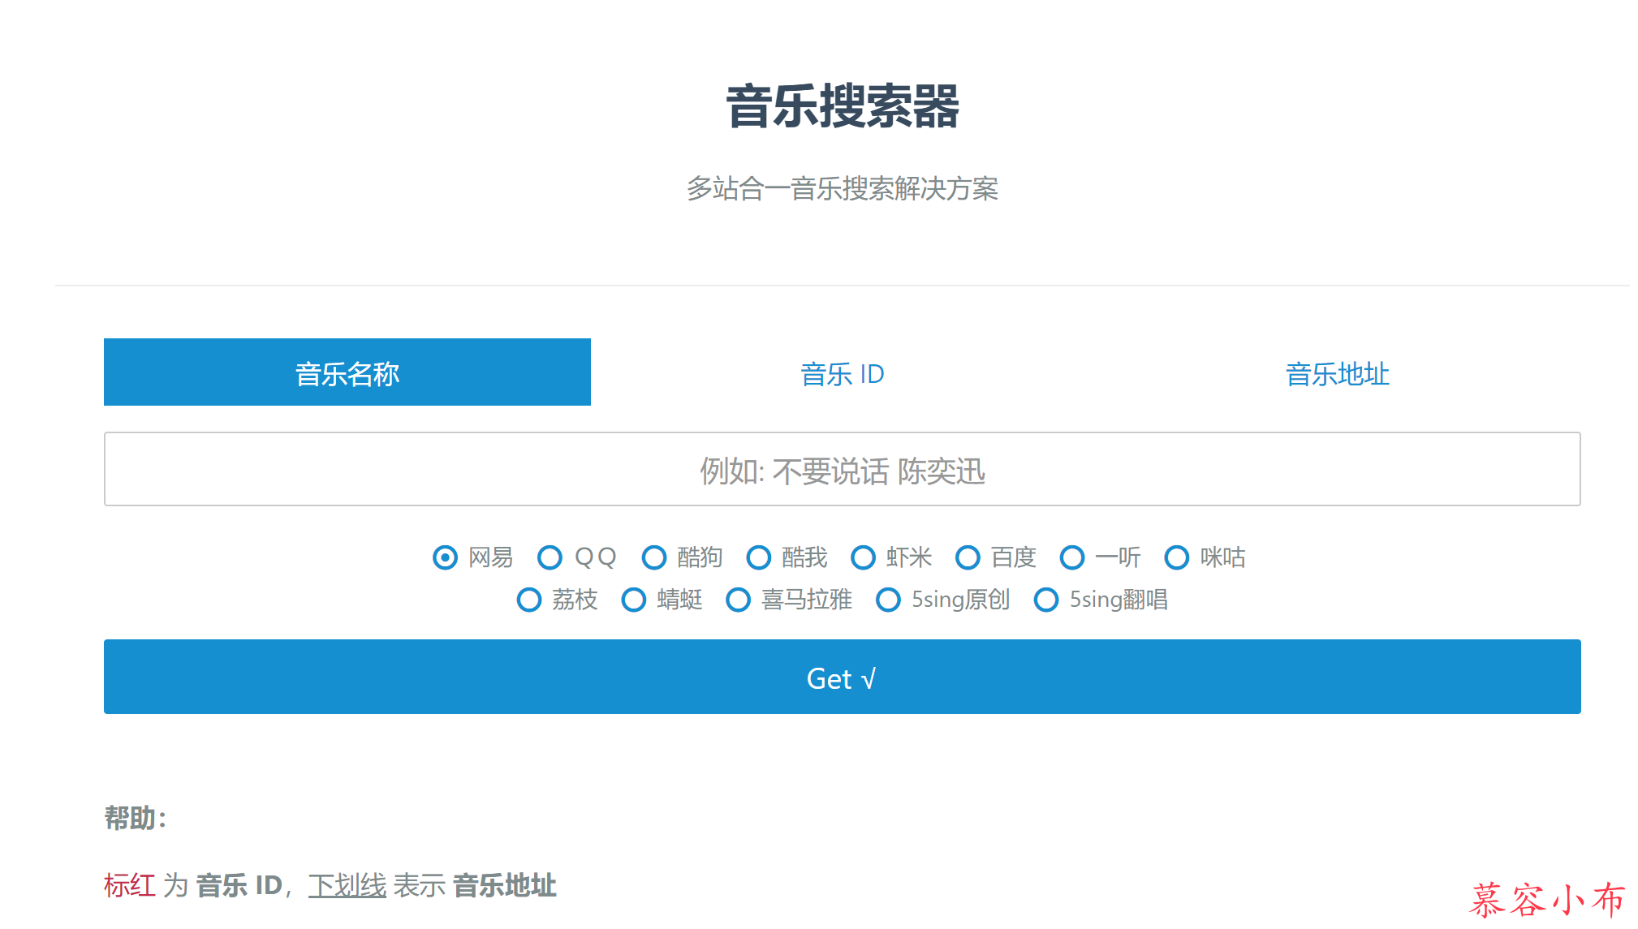Click the 下划线 underlined help text
Image resolution: width=1638 pixels, height=929 pixels.
pos(347,885)
